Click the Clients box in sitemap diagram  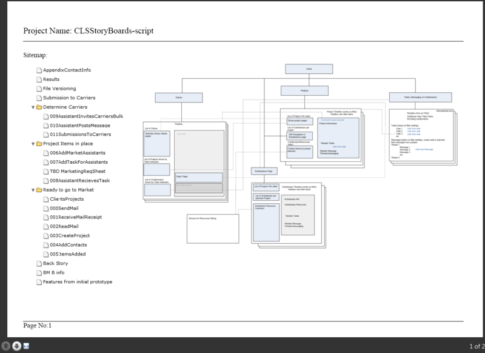point(178,96)
